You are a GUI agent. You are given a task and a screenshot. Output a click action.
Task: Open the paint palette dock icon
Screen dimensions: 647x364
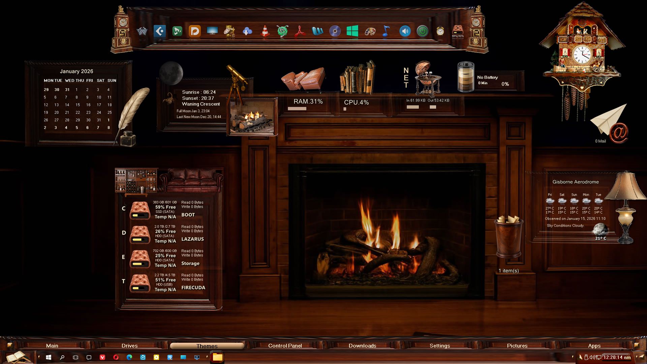[370, 31]
